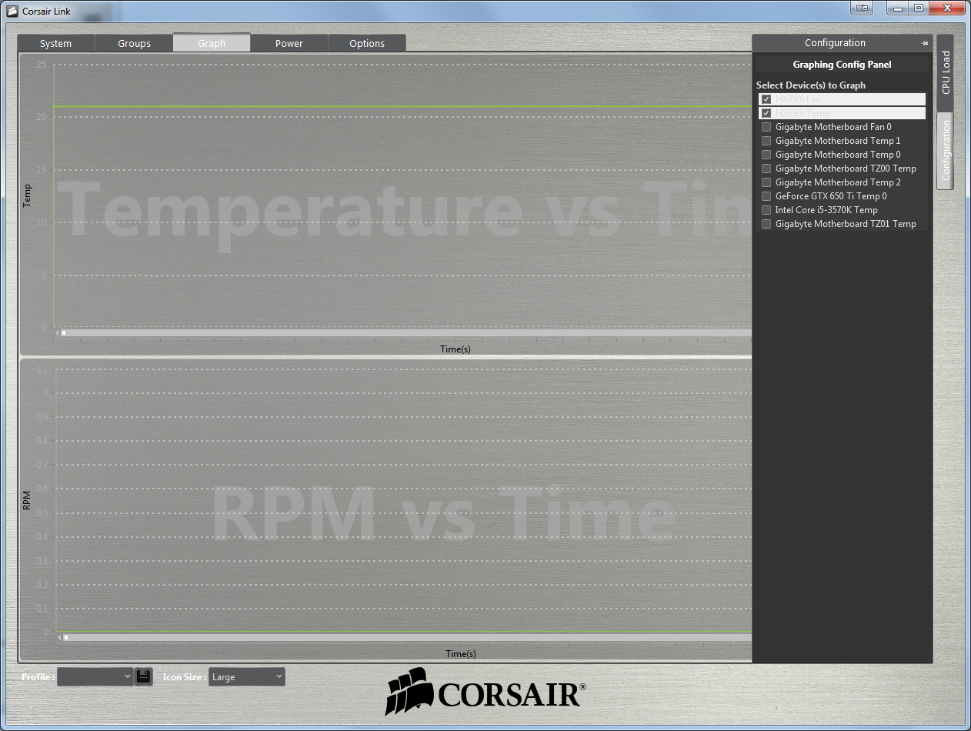Select the Graph tab
Viewport: 971px width, 731px height.
point(212,43)
